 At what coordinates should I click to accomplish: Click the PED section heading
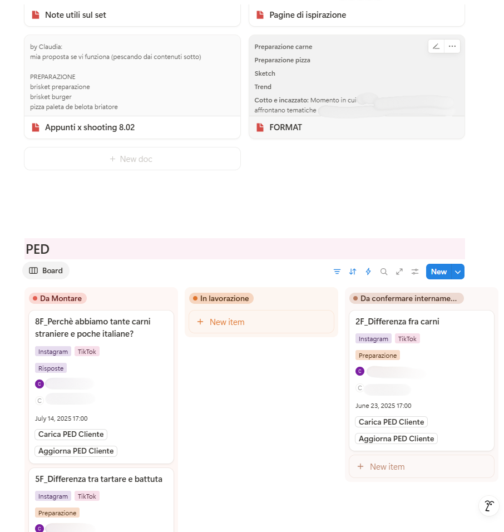pyautogui.click(x=38, y=249)
